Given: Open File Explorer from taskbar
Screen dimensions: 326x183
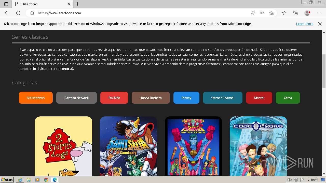Looking at the screenshot, I should (29, 180).
